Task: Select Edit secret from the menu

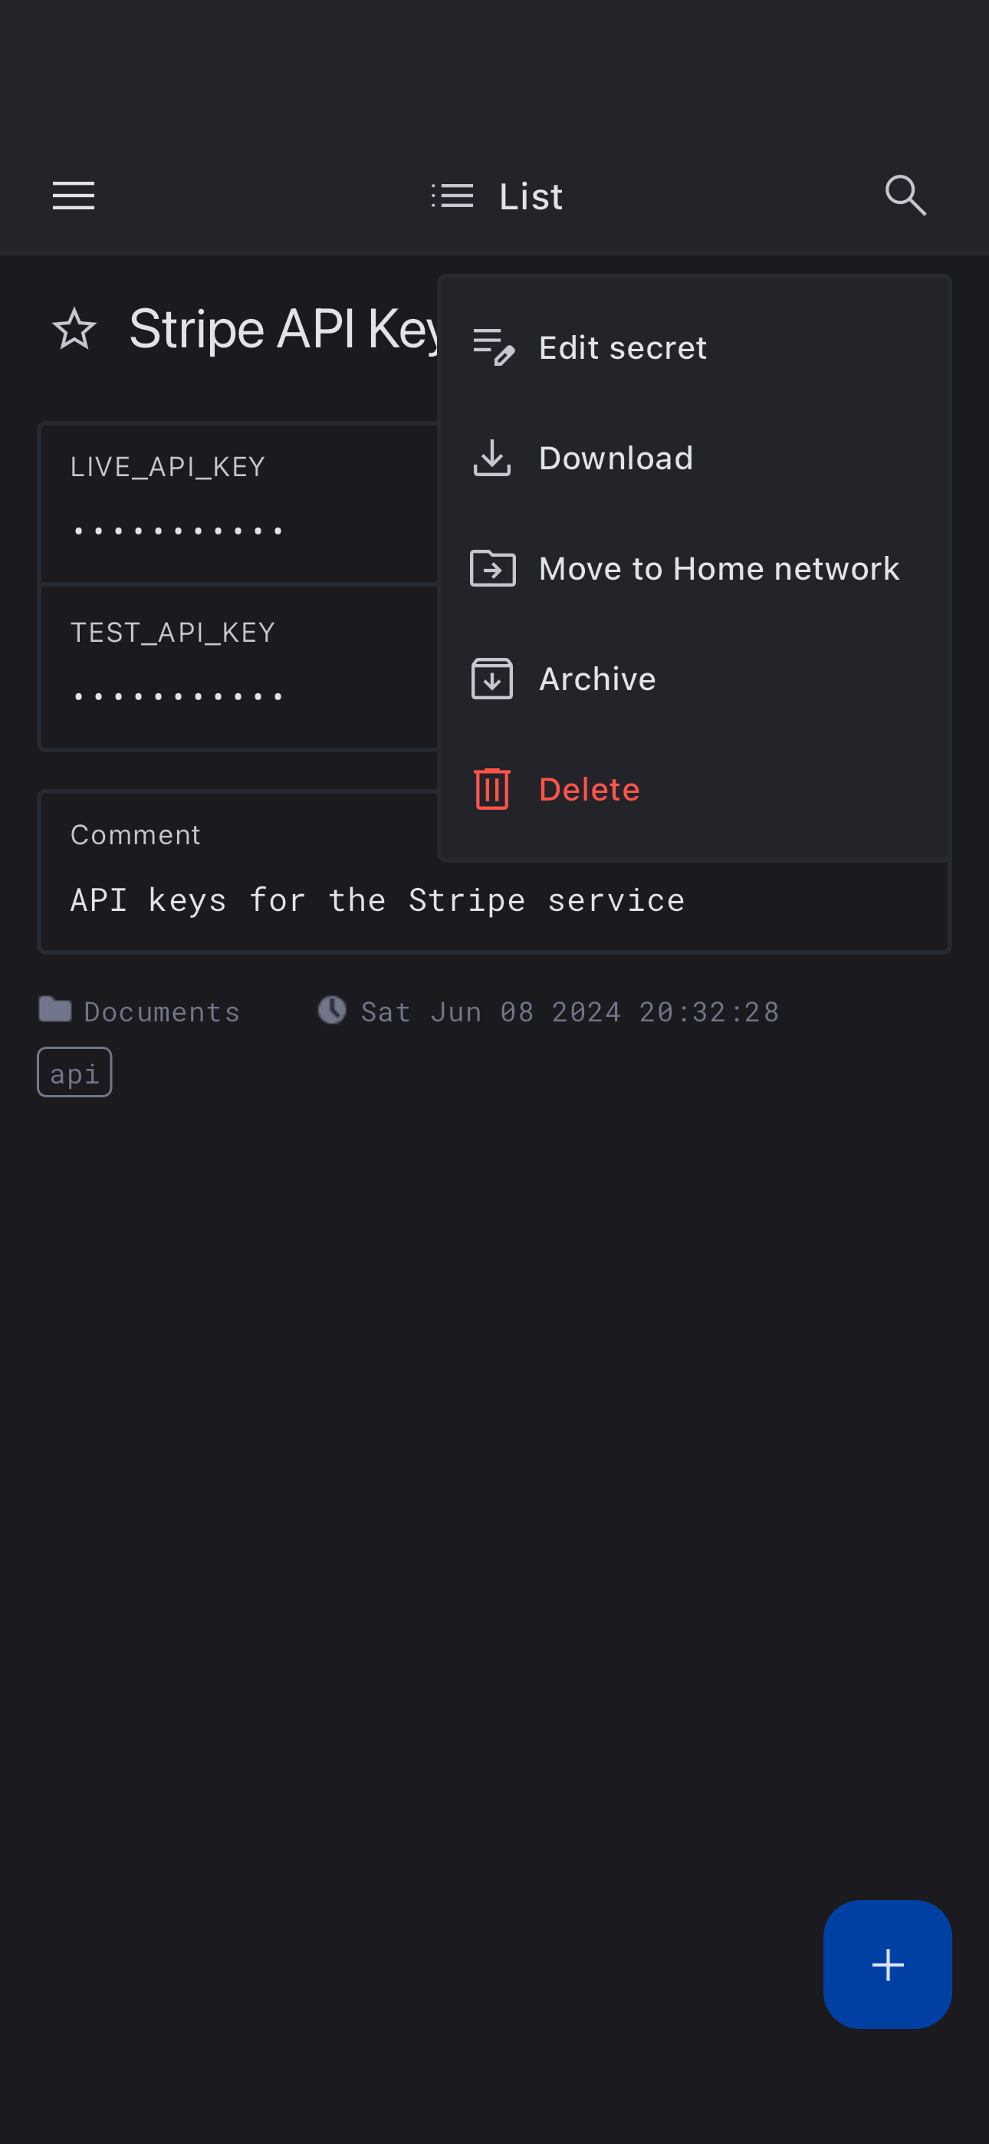Action: point(623,347)
